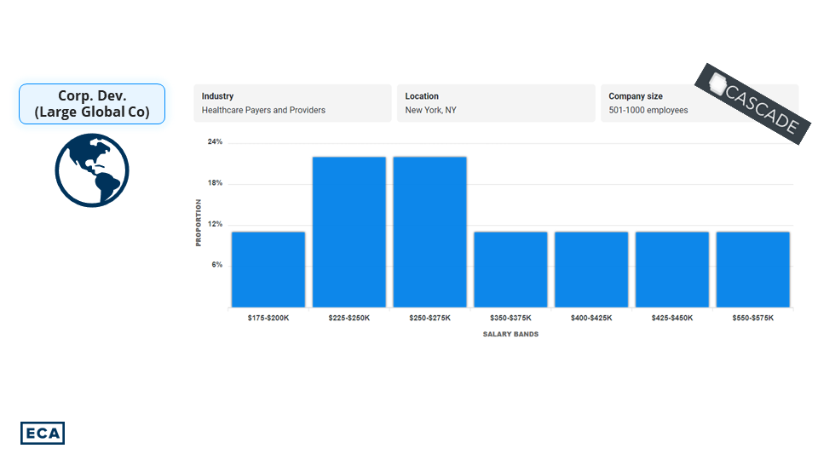Open the Industry filter field
Image resolution: width=818 pixels, height=460 pixels.
(292, 103)
